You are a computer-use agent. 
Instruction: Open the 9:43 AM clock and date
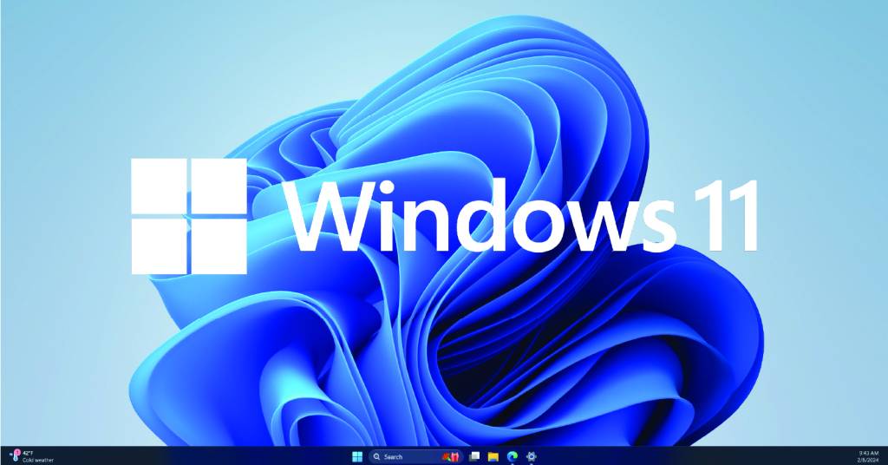tap(868, 456)
